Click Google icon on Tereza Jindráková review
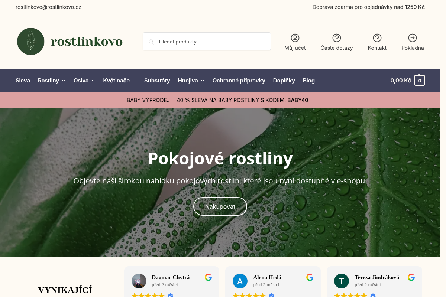The height and width of the screenshot is (297, 446). click(x=411, y=277)
